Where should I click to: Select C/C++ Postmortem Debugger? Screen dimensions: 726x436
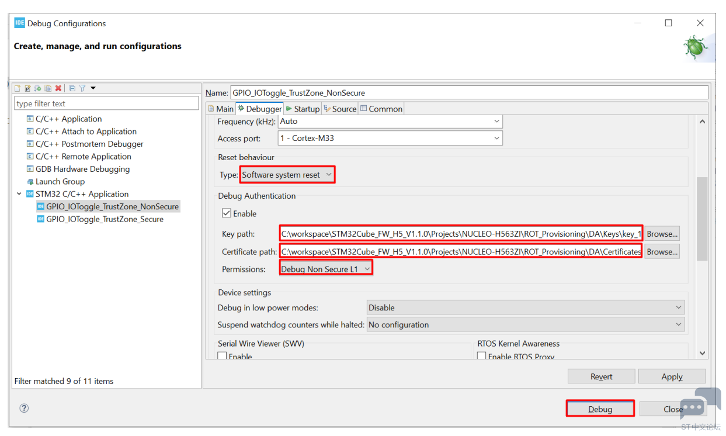pyautogui.click(x=85, y=144)
